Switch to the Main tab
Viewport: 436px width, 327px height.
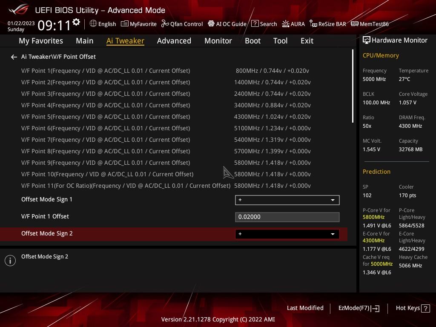[x=85, y=41]
